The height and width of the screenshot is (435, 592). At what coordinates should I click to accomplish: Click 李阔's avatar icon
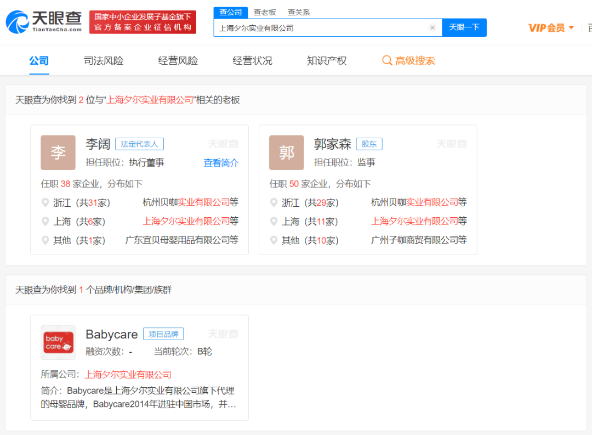click(58, 152)
